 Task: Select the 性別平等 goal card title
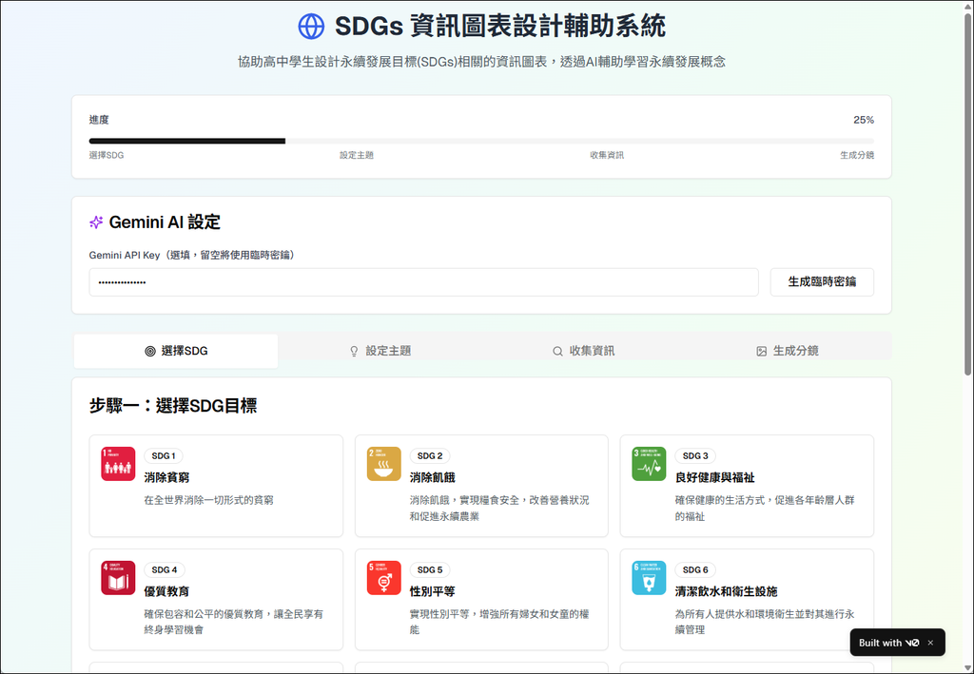(x=433, y=591)
